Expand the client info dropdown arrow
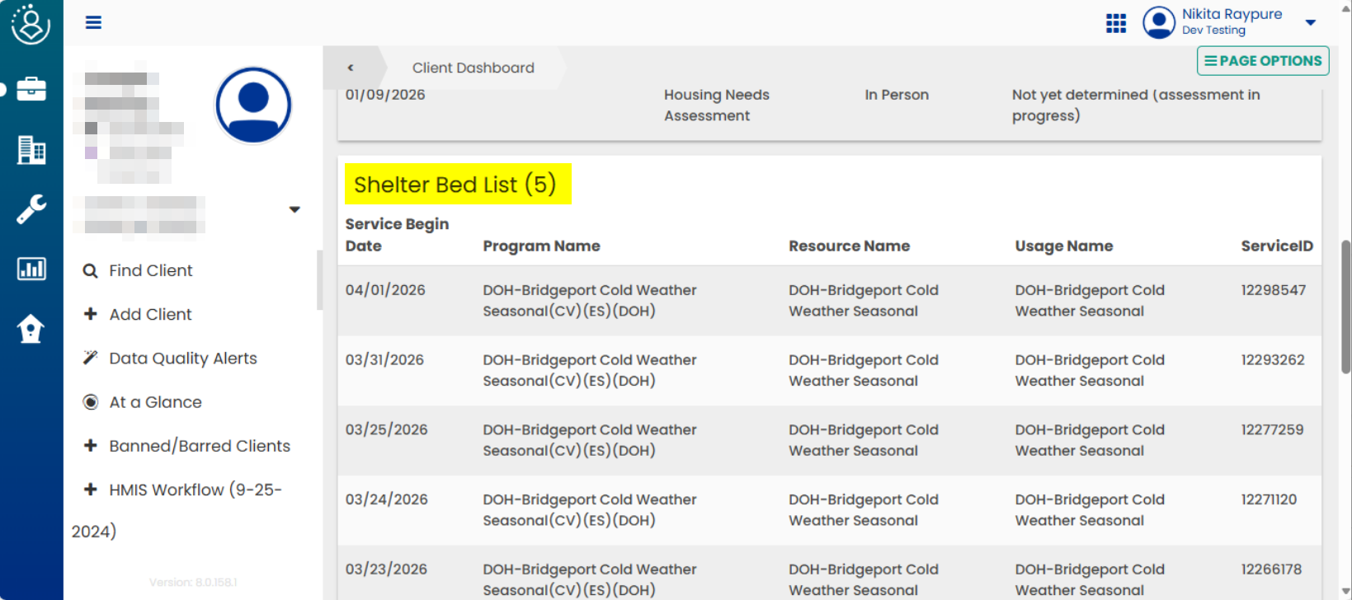 [294, 209]
